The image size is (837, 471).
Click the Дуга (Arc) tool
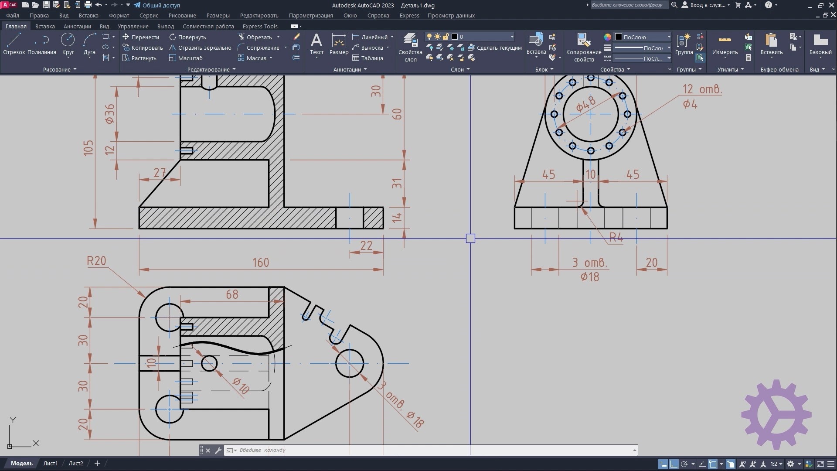pyautogui.click(x=89, y=44)
